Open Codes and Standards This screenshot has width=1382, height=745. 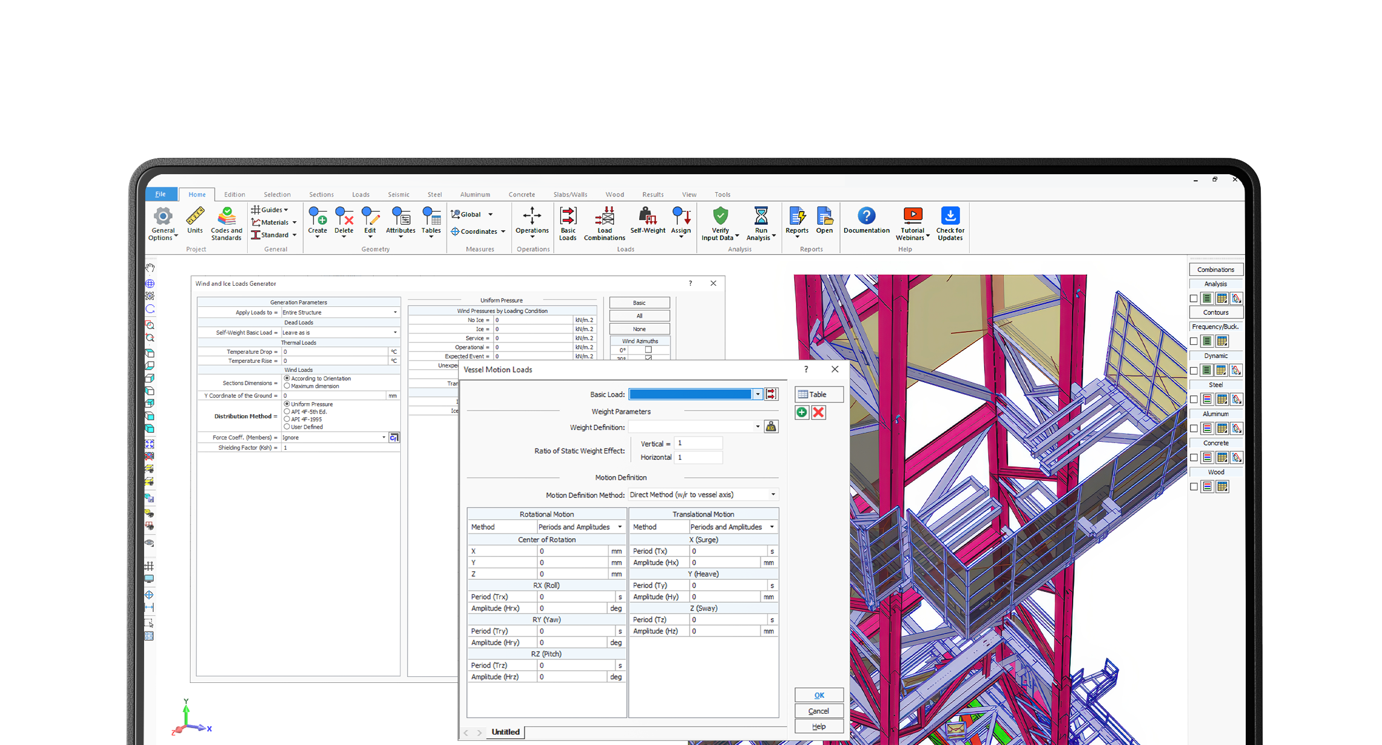[x=227, y=224]
